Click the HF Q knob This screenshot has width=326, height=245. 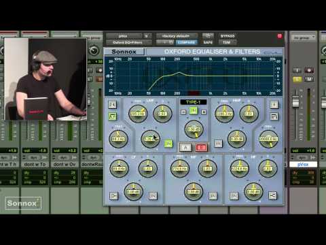tap(268, 169)
